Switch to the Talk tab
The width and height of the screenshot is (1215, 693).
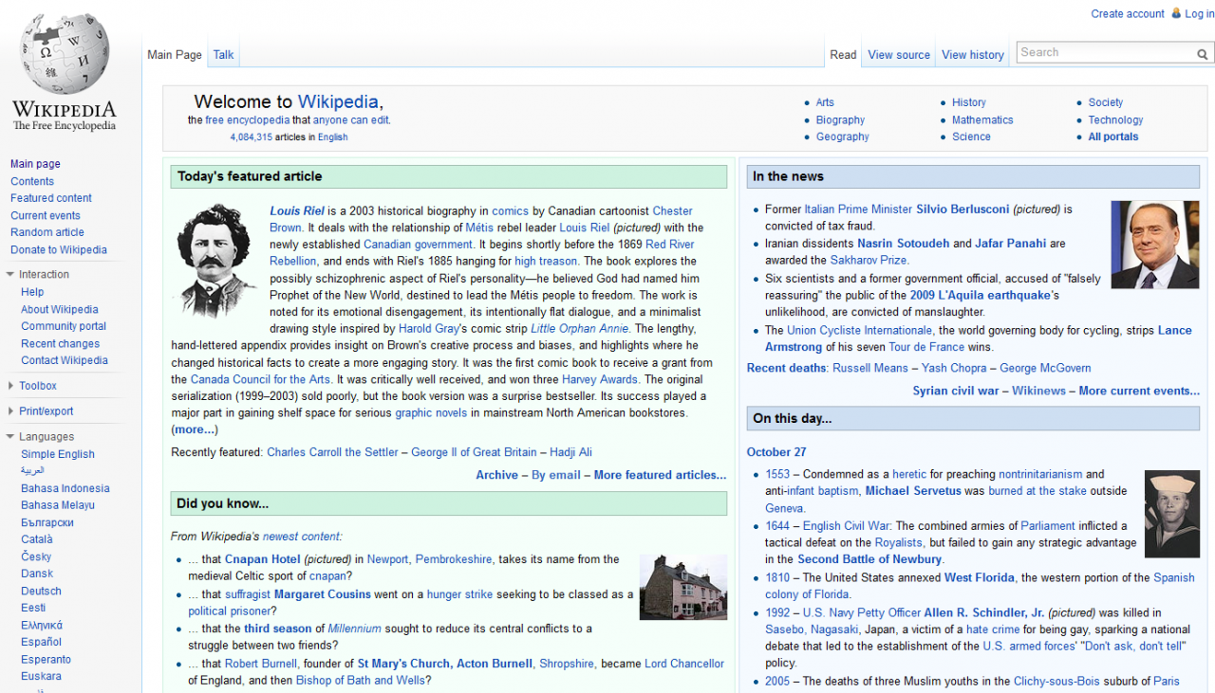[223, 55]
